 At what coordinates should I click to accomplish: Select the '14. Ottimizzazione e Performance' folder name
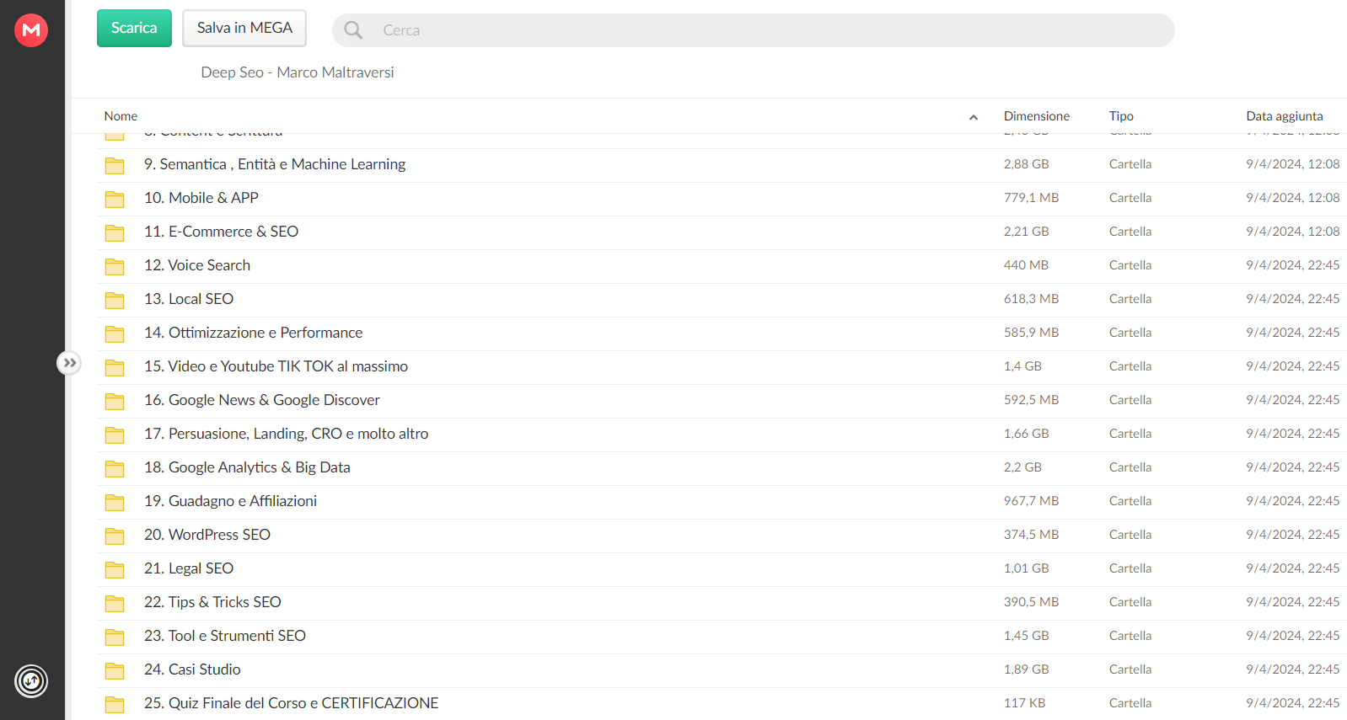coord(253,333)
